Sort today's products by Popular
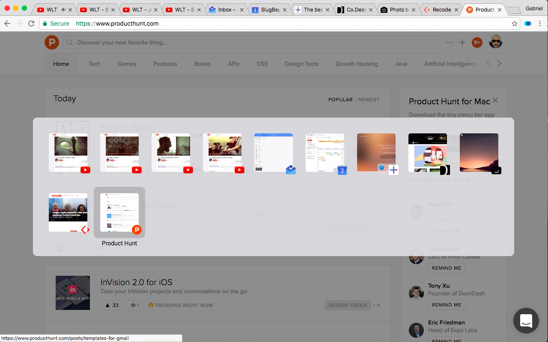The height and width of the screenshot is (342, 548). point(340,99)
